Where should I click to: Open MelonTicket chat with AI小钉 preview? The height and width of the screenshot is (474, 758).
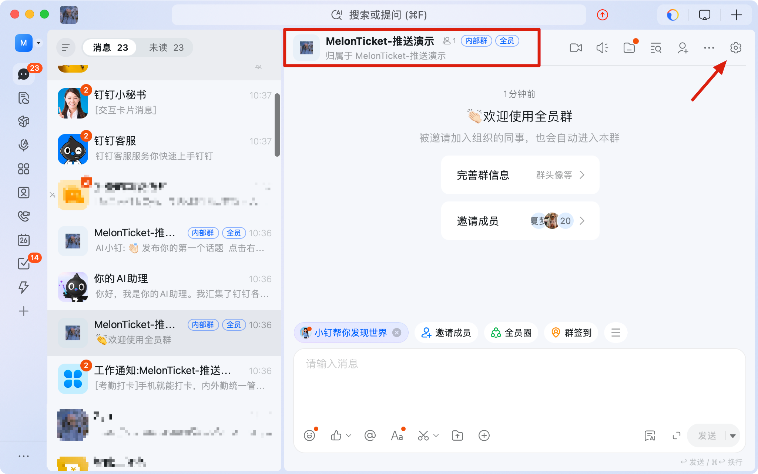click(164, 241)
